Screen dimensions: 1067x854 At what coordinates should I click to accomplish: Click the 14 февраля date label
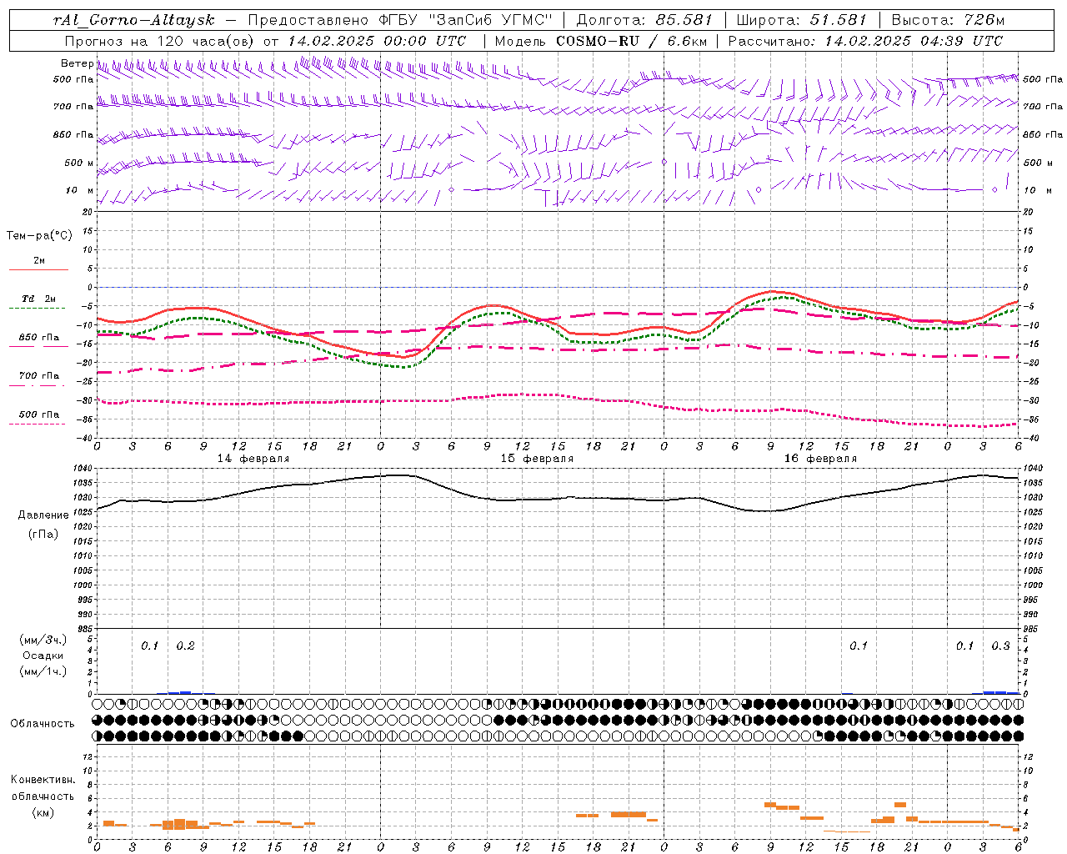point(253,459)
